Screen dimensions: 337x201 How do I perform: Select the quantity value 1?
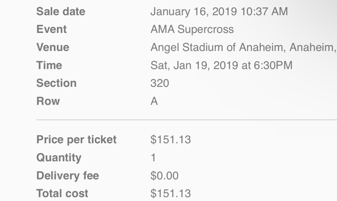(x=153, y=158)
